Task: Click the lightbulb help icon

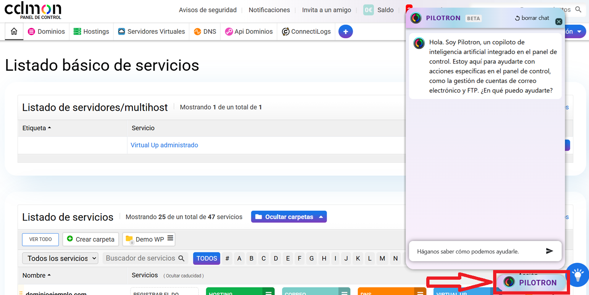Action: pyautogui.click(x=578, y=275)
